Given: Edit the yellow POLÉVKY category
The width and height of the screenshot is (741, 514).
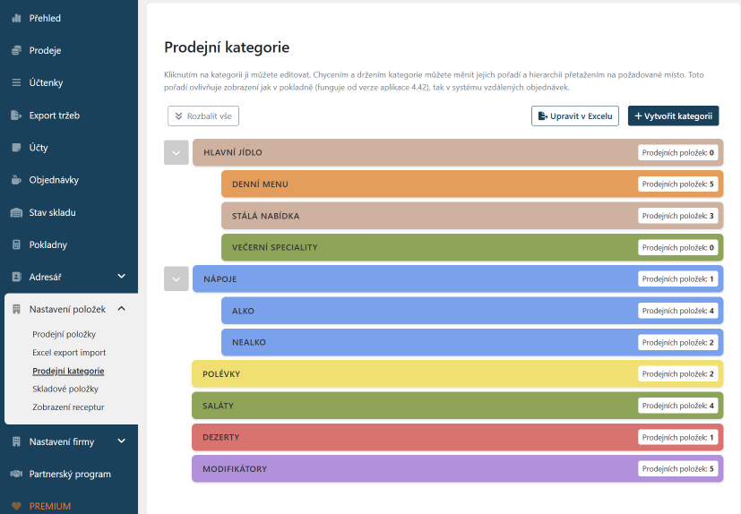Looking at the screenshot, I should (x=458, y=374).
